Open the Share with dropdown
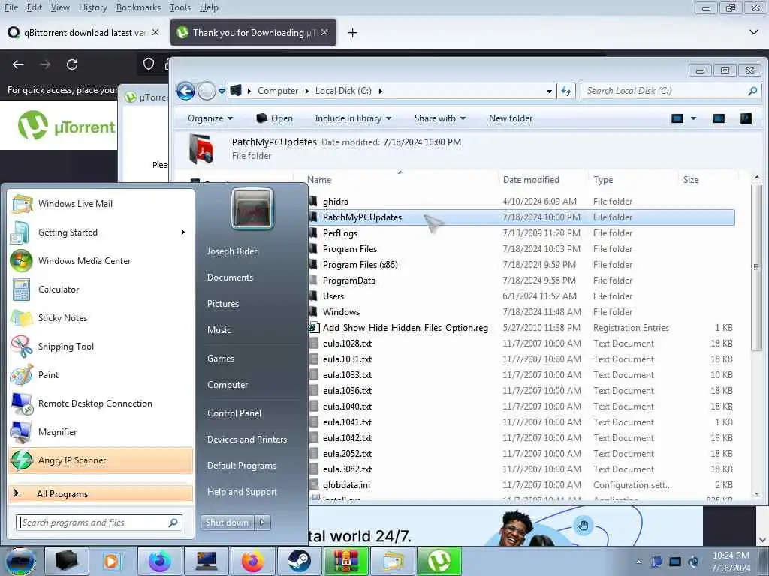 click(440, 118)
